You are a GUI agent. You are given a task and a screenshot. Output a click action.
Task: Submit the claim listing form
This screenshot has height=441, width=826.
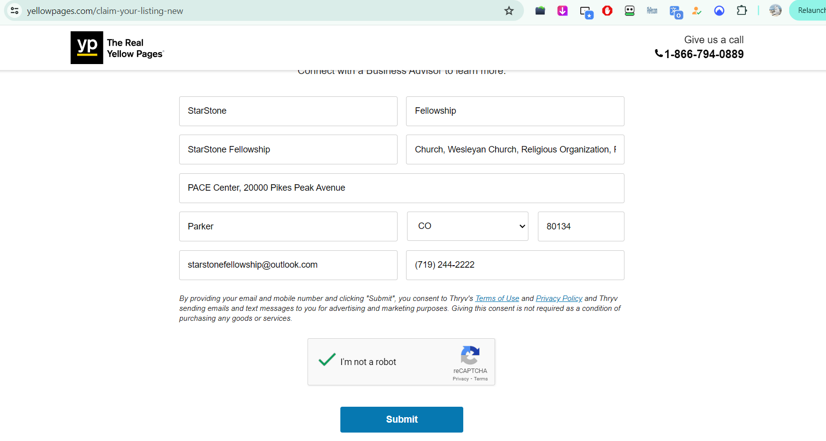pyautogui.click(x=402, y=420)
